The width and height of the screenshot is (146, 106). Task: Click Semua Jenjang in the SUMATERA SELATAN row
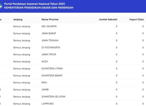(x=22, y=97)
